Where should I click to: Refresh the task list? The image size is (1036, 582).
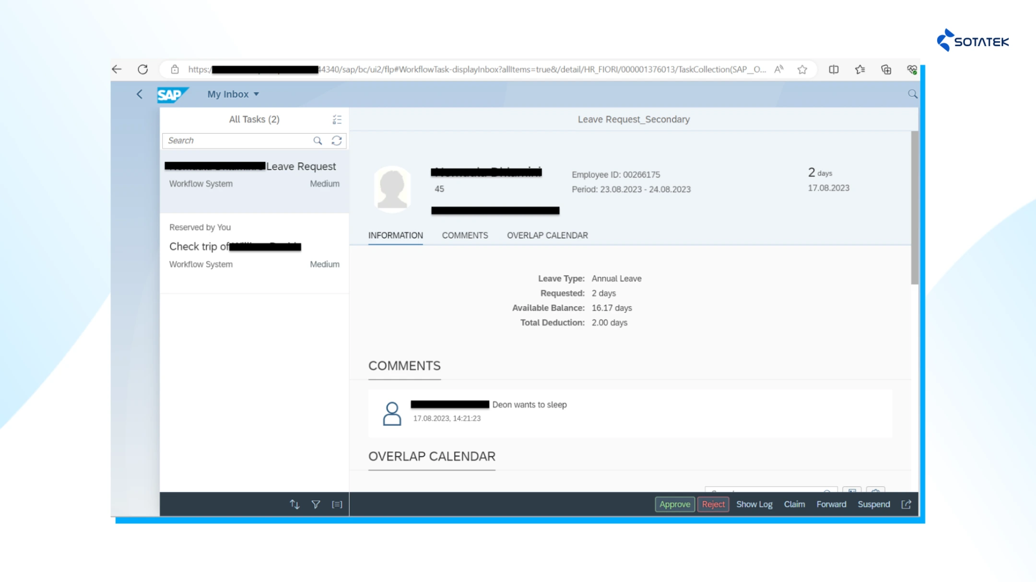[337, 141]
